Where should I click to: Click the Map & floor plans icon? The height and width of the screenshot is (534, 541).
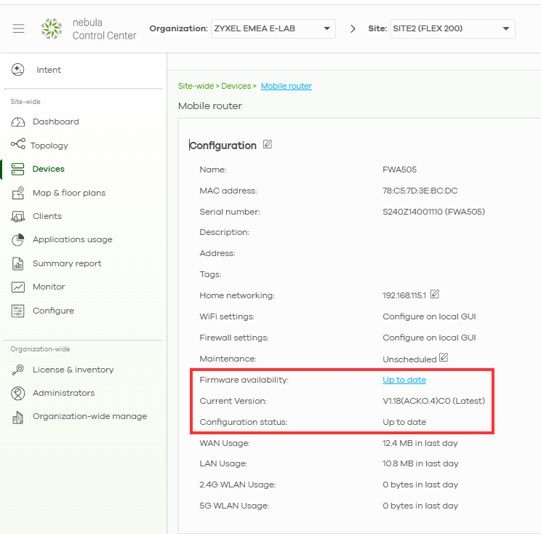(x=18, y=193)
